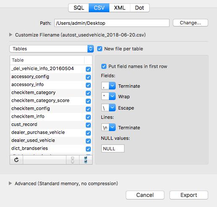Click the select all tables icon
The image size is (217, 207).
[86, 160]
